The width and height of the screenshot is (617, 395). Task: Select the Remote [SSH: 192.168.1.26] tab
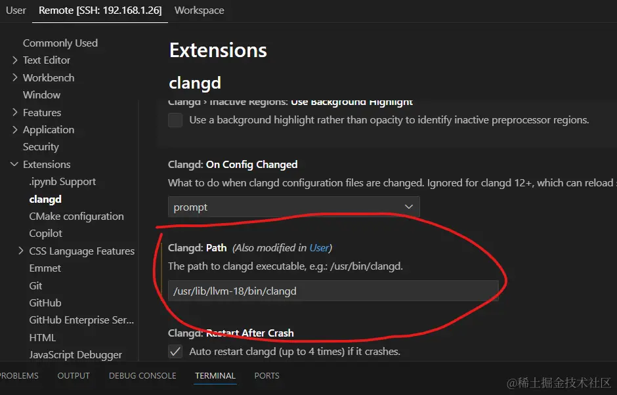click(100, 10)
